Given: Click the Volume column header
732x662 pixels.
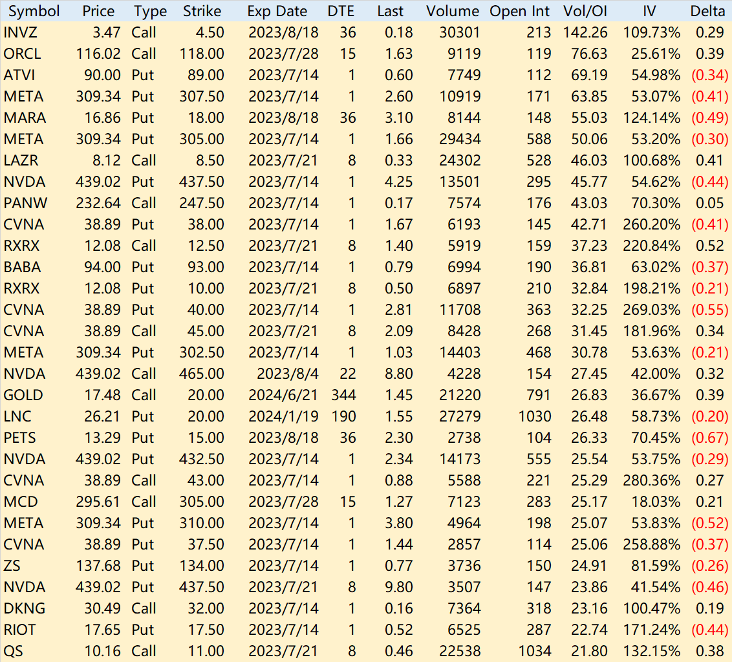Looking at the screenshot, I should coord(453,11).
